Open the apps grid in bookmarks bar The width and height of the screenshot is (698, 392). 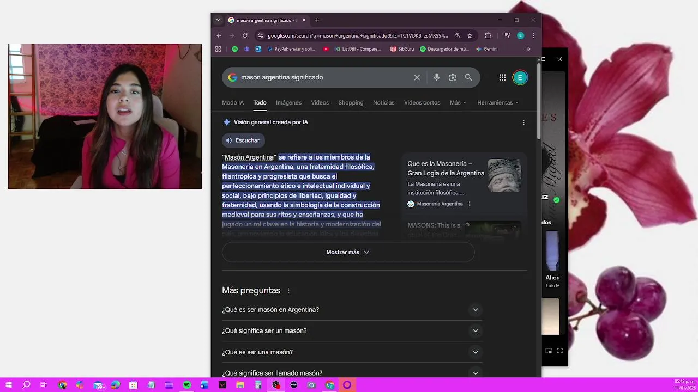click(x=218, y=49)
